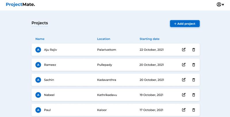Select the Aju Rajiv avatar

click(38, 50)
